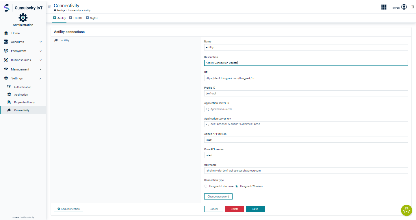Switch to the Sigfox tab
The image size is (416, 220).
[92, 18]
